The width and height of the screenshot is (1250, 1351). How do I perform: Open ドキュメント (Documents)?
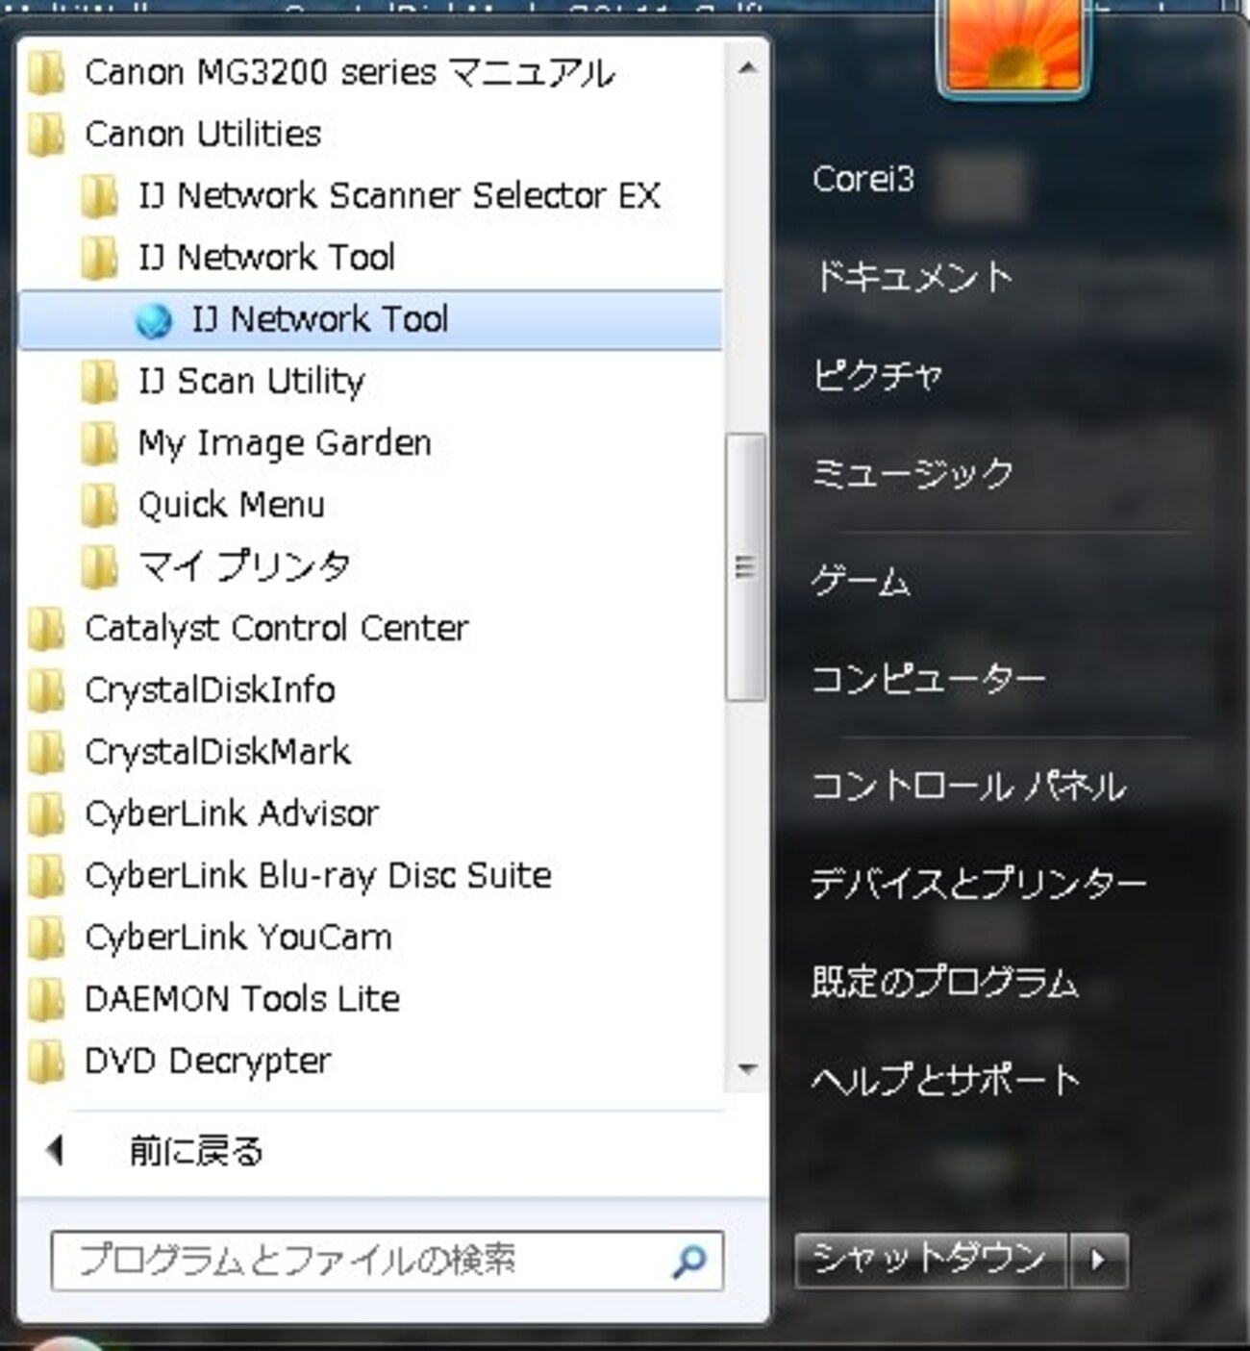(912, 277)
